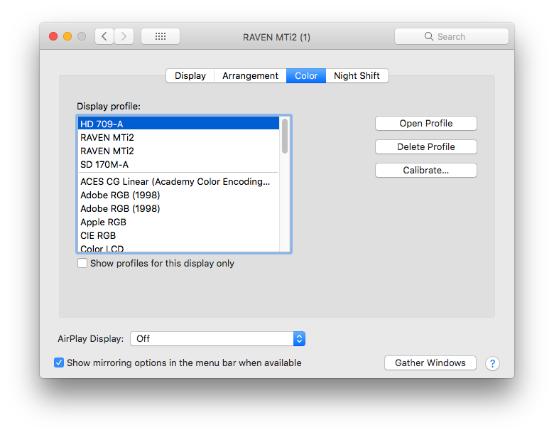Screen dimensions: 554x435
Task: Click the Gather Windows button
Action: tap(430, 362)
